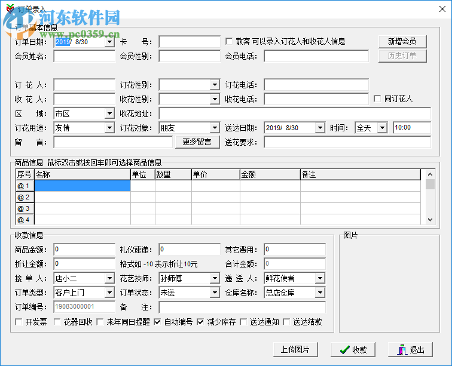Viewport: 452px width, 366px height.
Task: Disable the 减少库存 checkbox
Action: [200, 322]
